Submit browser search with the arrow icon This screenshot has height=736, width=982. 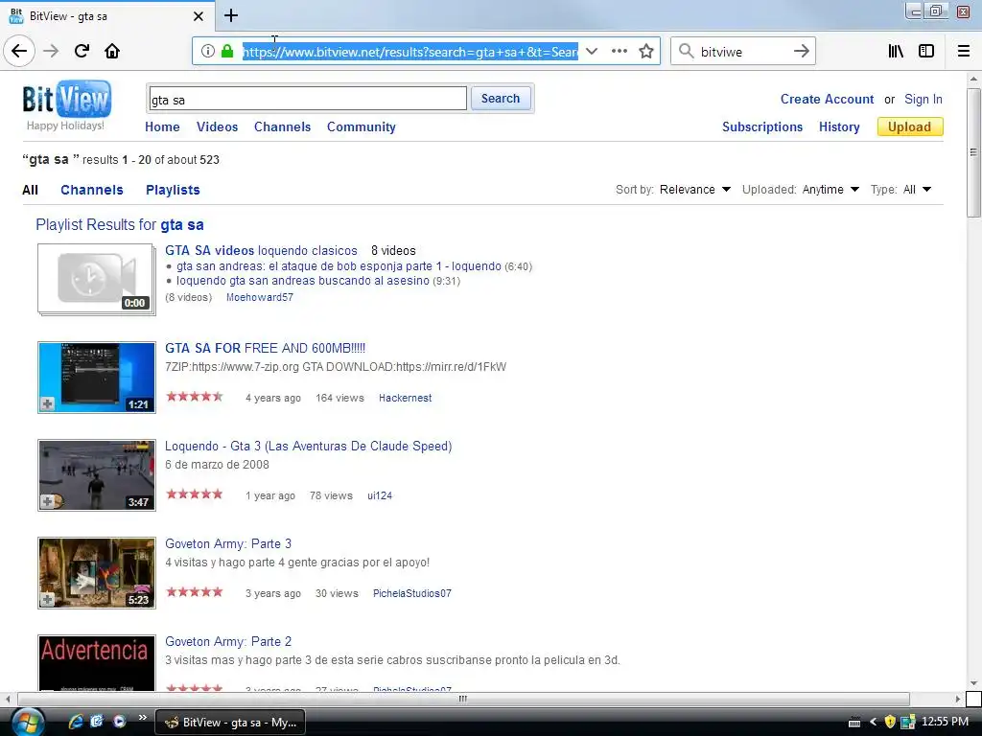[801, 52]
